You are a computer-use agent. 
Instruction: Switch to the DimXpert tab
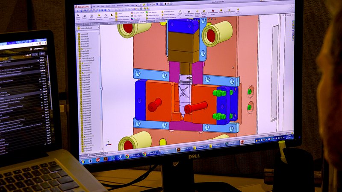[x=151, y=21]
